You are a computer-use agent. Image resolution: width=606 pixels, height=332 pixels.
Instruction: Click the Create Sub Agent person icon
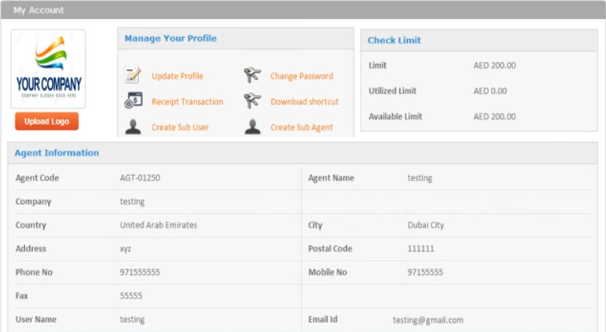(x=252, y=126)
